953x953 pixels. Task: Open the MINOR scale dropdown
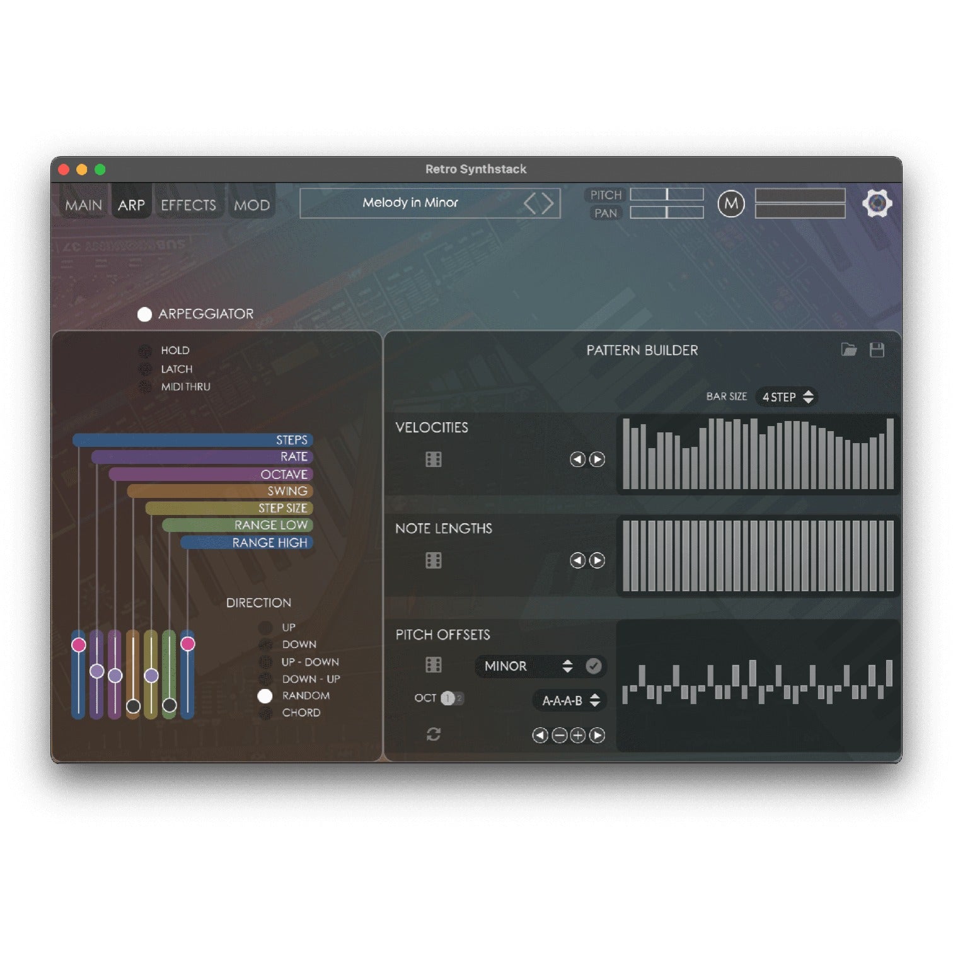point(529,666)
